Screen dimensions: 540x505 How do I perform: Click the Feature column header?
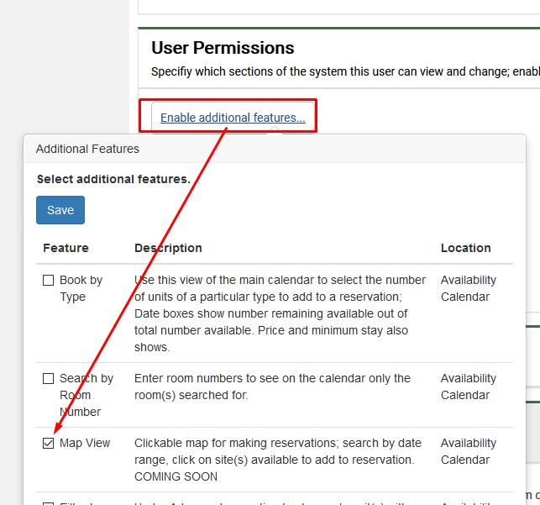pyautogui.click(x=66, y=248)
